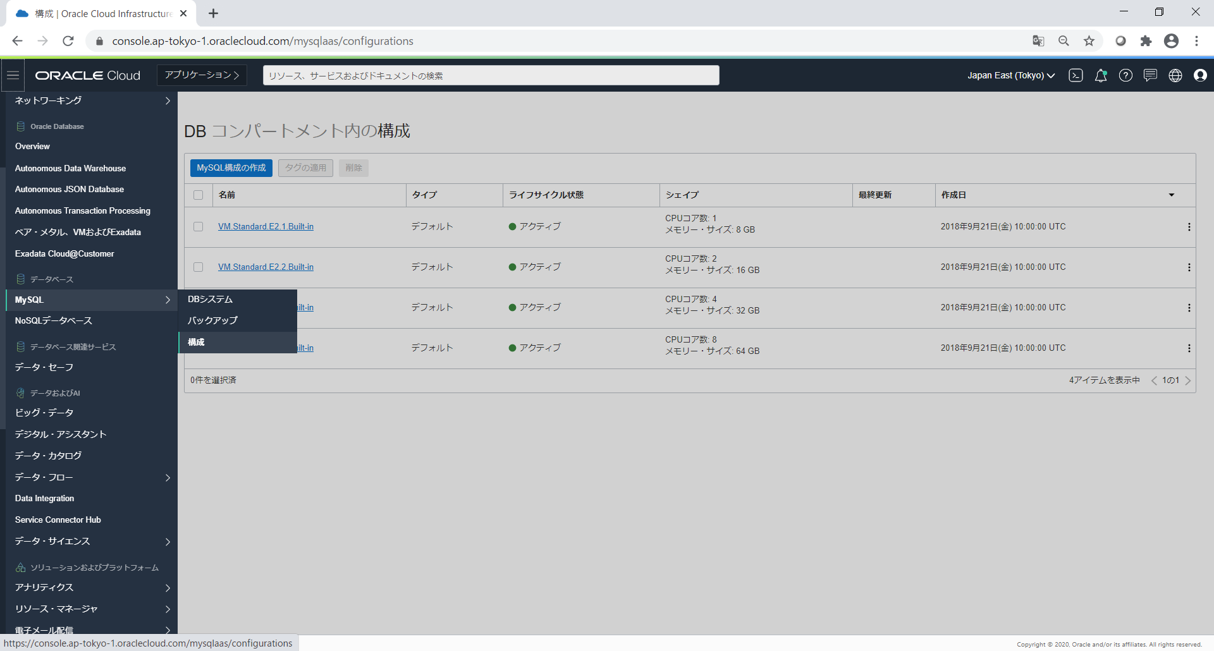1214x651 pixels.
Task: Click the help question mark icon
Action: coord(1125,75)
